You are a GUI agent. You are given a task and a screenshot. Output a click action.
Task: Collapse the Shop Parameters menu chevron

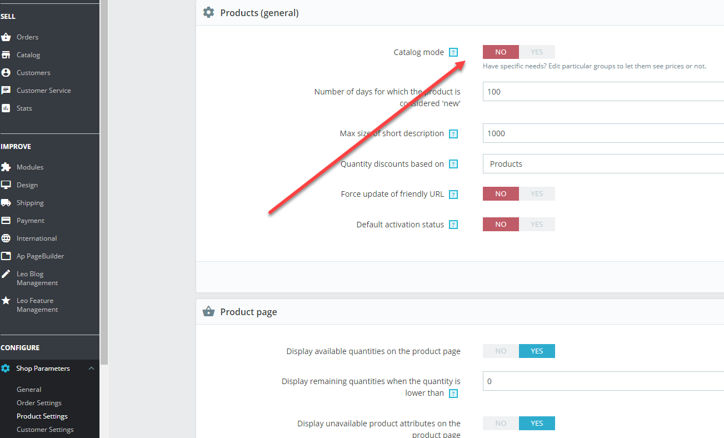coord(92,369)
